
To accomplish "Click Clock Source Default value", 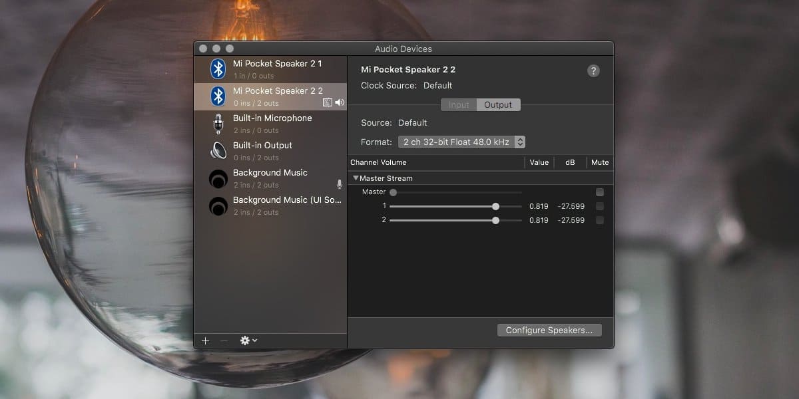I will pyautogui.click(x=437, y=85).
